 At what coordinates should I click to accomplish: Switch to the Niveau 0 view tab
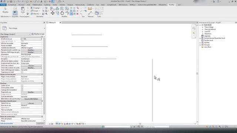[x=52, y=23]
